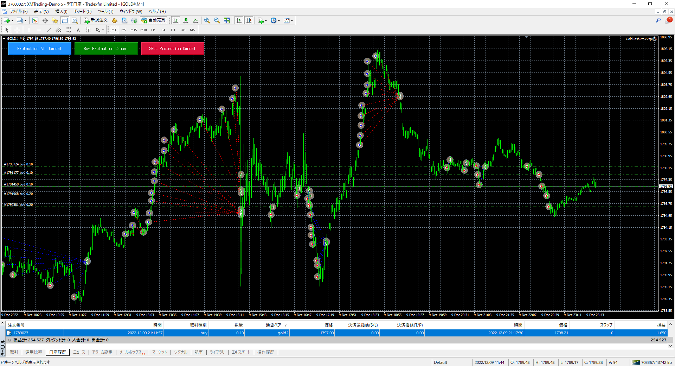Image resolution: width=675 pixels, height=366 pixels.
Task: Switch to the 操作履歴 tab
Action: (265, 352)
